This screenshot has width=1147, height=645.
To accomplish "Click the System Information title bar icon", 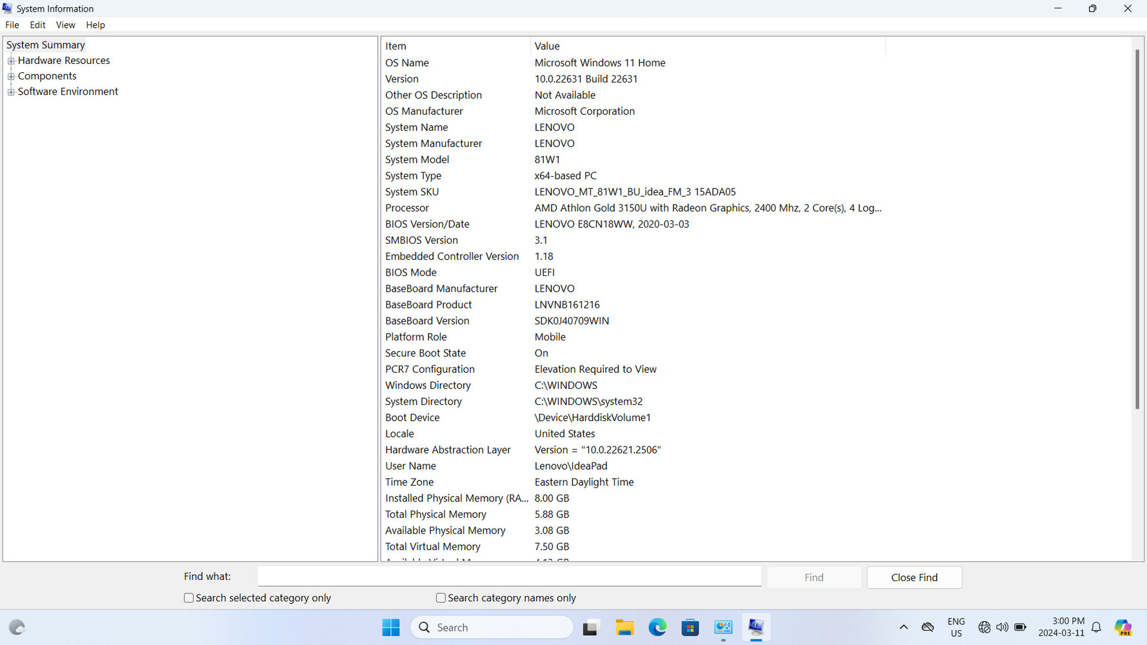I will click(x=7, y=8).
